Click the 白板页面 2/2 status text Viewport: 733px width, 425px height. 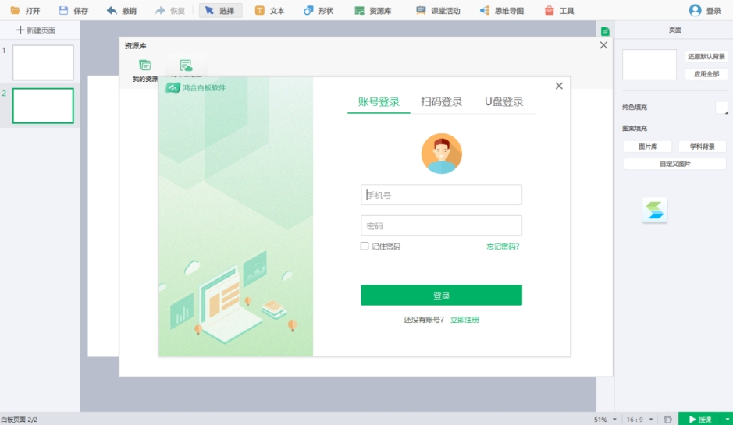(20, 420)
